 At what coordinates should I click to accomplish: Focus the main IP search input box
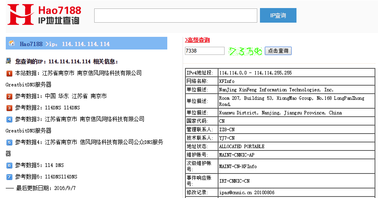point(175,16)
